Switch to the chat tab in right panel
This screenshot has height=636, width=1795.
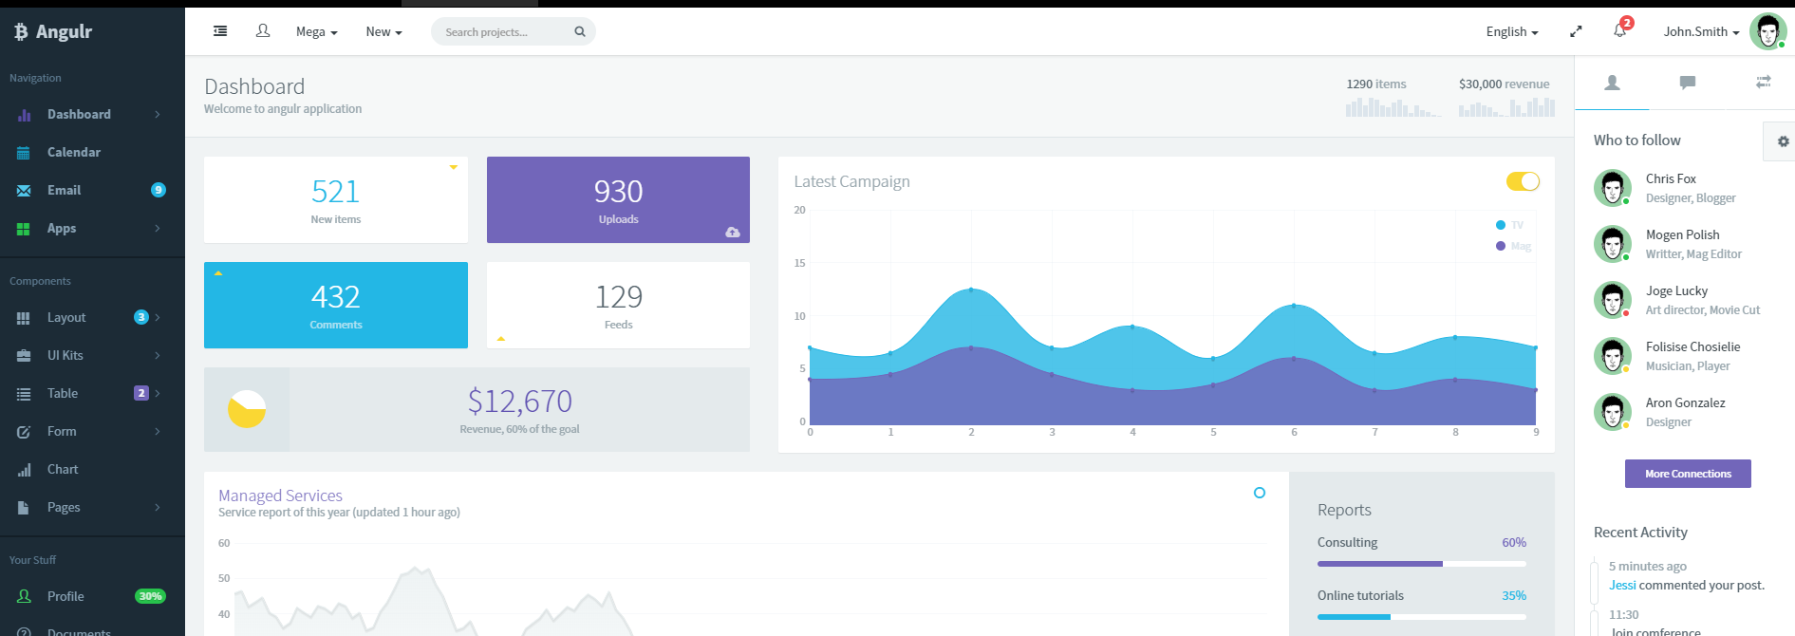coord(1687,83)
